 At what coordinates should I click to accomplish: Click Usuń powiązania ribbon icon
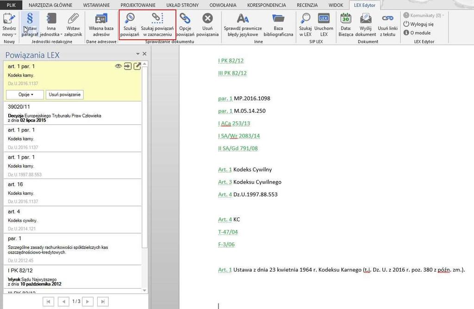coord(207,19)
